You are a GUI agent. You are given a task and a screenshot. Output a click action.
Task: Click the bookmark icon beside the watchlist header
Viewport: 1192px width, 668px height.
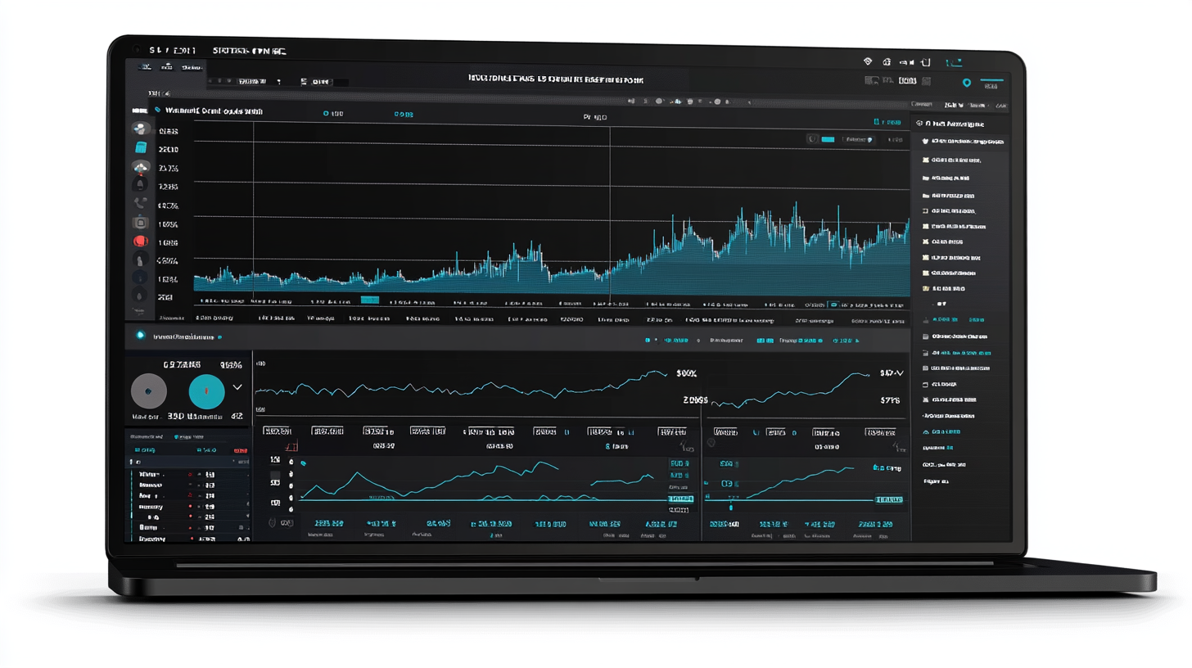pos(160,111)
